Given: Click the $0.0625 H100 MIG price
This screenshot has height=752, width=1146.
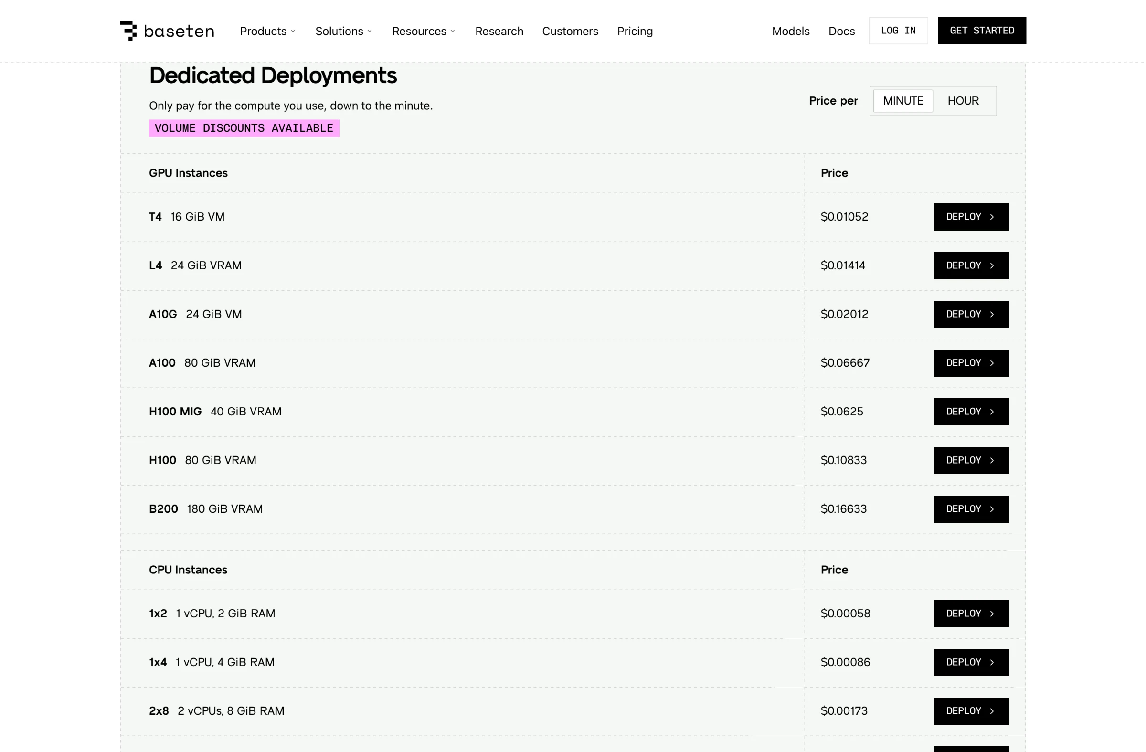Looking at the screenshot, I should pyautogui.click(x=842, y=412).
